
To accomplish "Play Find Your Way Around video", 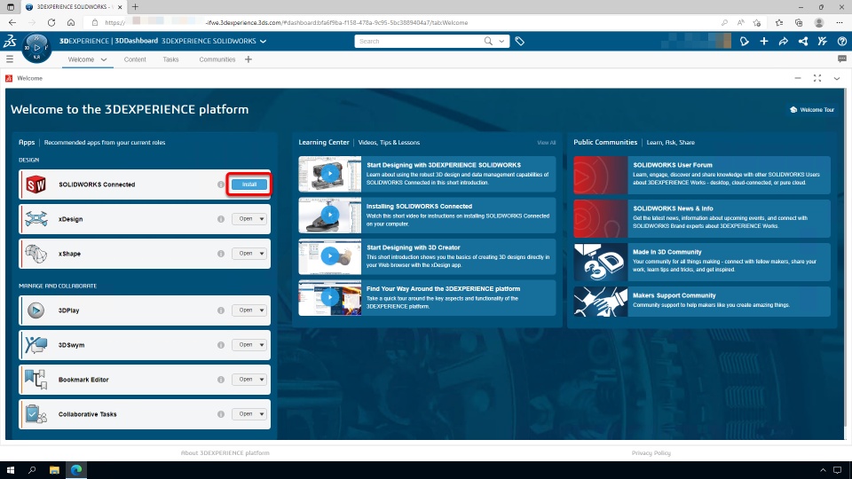I will click(330, 298).
